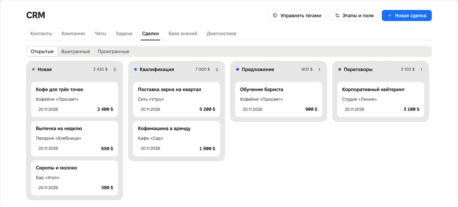Open the Чаты tab

(100, 34)
